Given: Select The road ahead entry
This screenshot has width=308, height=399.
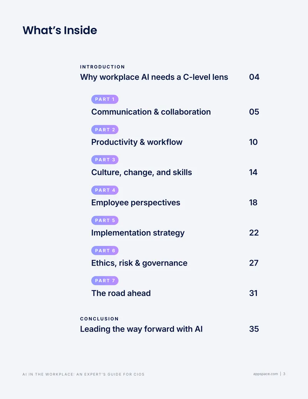Looking at the screenshot, I should point(121,293).
